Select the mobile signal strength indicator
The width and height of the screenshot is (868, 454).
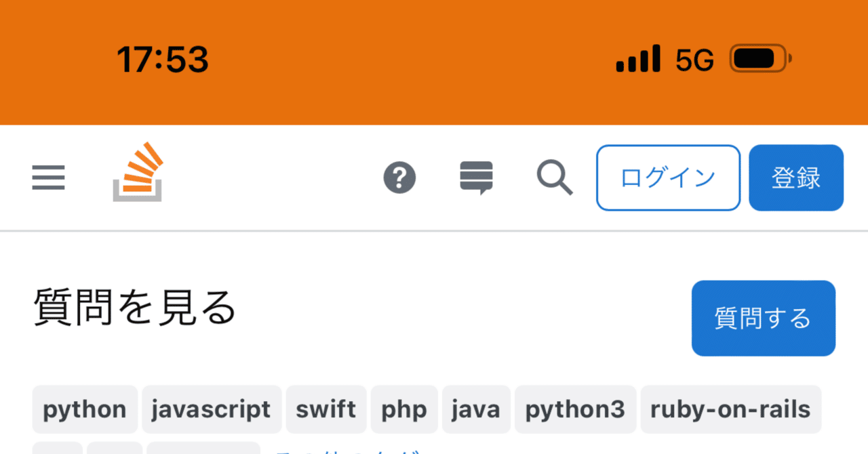[637, 59]
